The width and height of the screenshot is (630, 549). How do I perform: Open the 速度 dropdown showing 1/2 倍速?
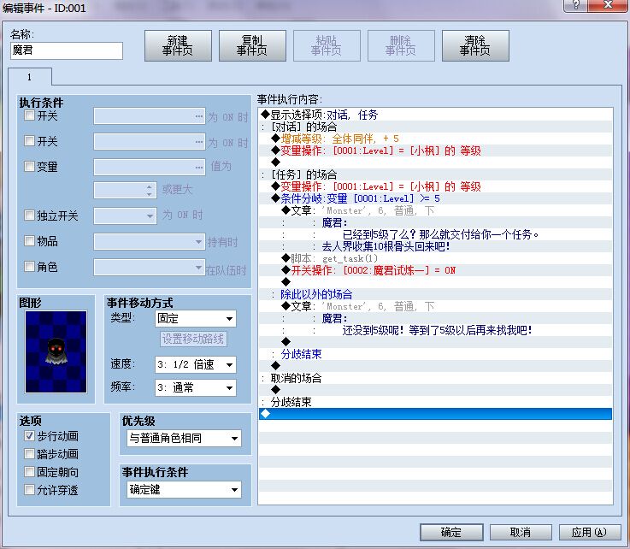coord(196,364)
